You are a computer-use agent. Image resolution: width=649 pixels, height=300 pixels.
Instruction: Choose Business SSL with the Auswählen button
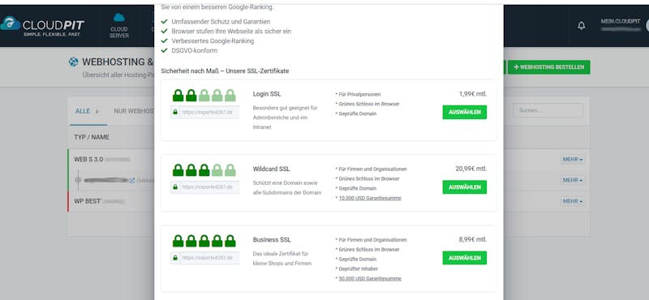tap(464, 258)
